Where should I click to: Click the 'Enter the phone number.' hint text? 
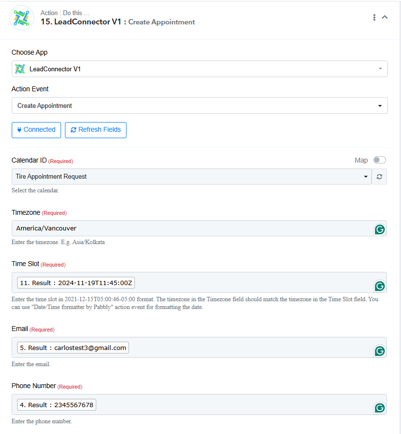click(x=42, y=421)
